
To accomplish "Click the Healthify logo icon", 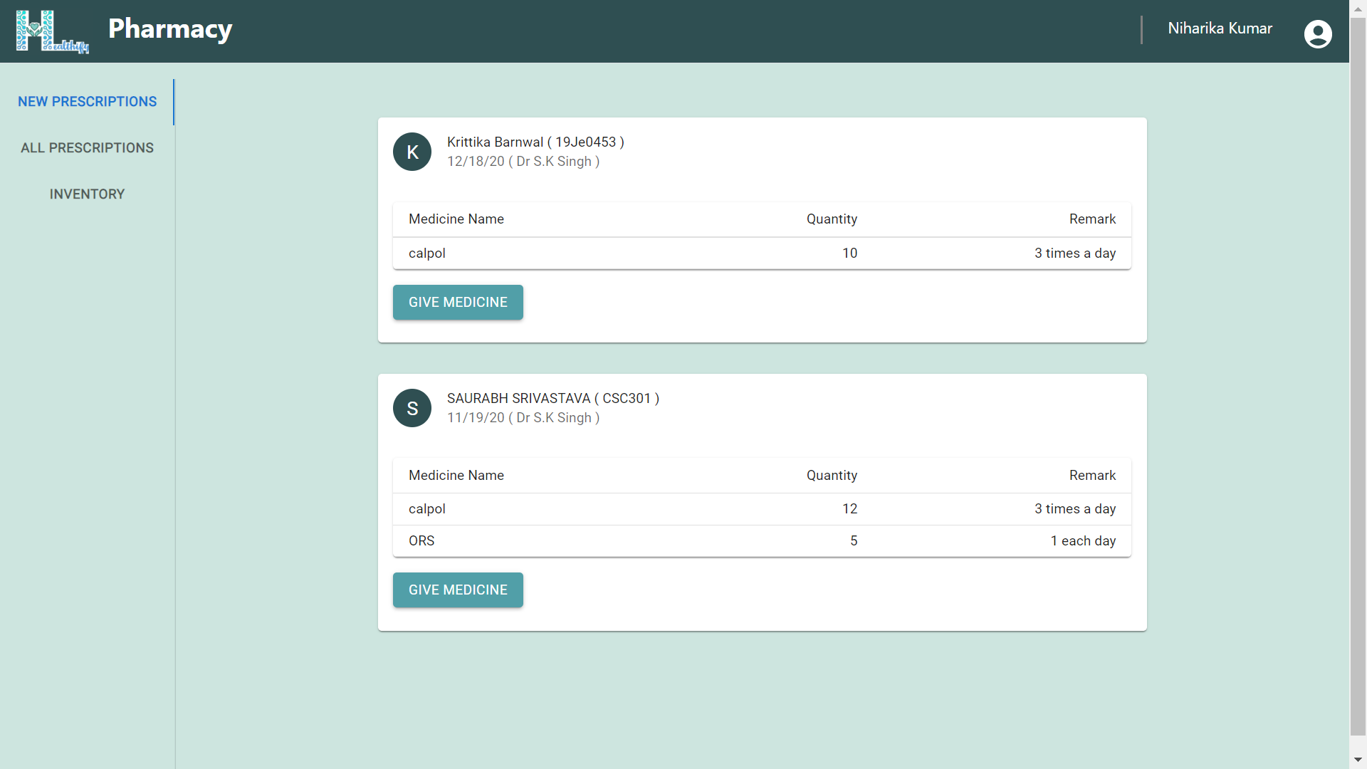I will [x=52, y=31].
